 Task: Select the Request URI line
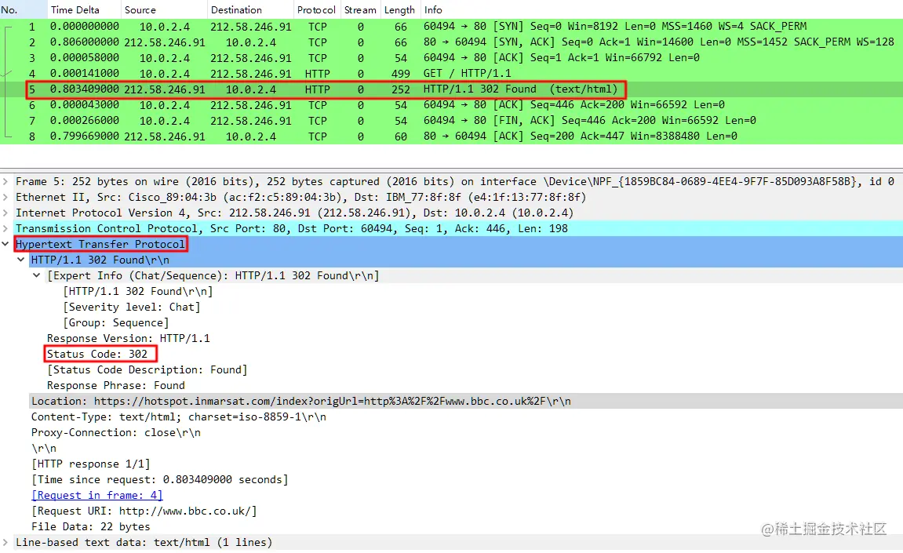pos(144,511)
